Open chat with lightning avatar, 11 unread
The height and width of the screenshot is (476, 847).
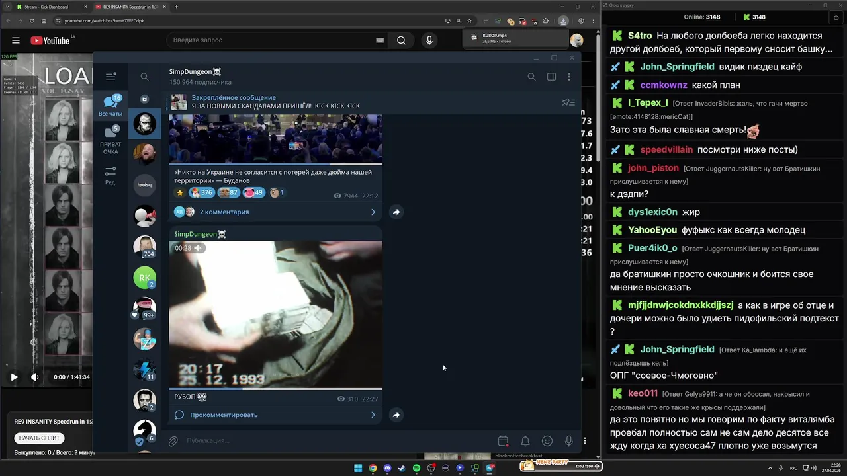[145, 370]
